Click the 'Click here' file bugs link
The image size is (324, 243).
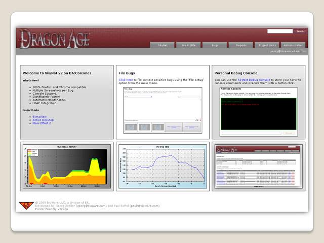pos(126,79)
